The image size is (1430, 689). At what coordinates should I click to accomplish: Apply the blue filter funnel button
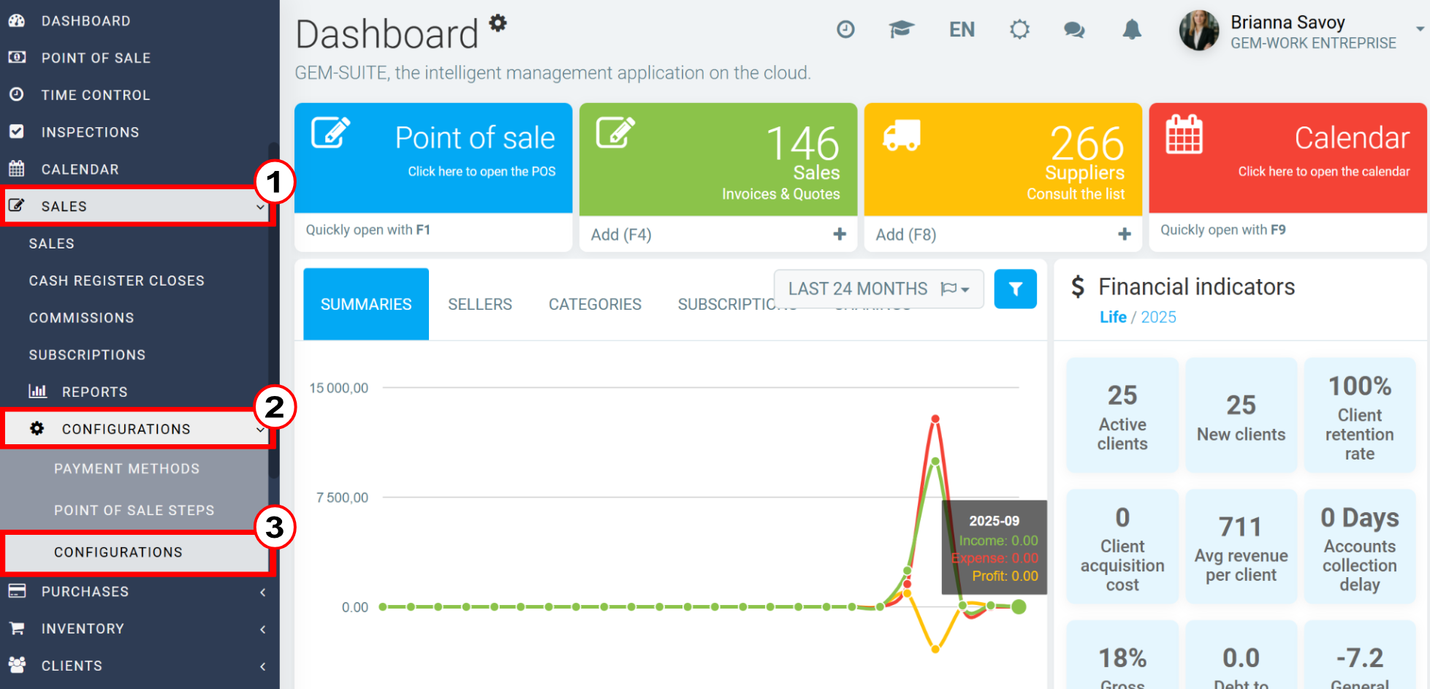1015,289
